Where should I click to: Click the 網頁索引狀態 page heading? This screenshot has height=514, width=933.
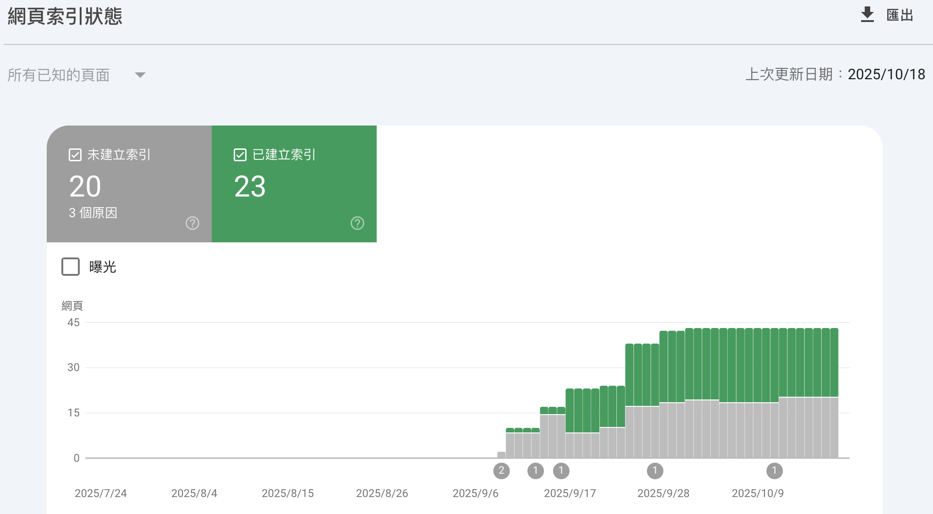[65, 16]
